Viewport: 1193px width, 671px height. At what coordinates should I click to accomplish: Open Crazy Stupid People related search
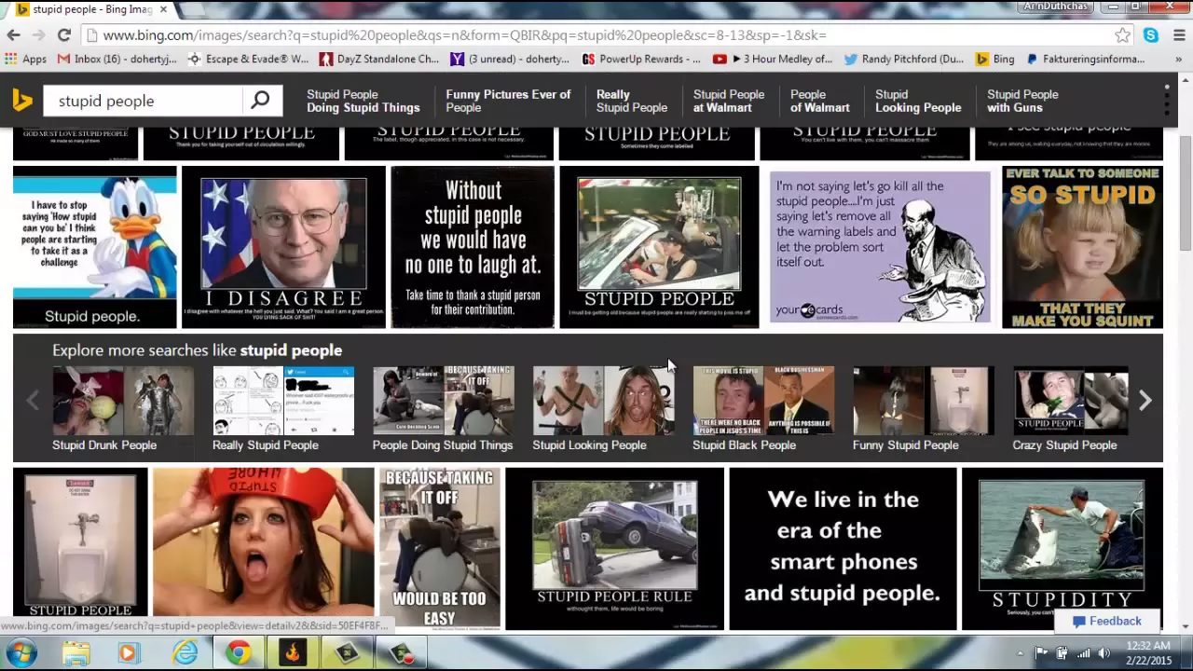point(1070,409)
